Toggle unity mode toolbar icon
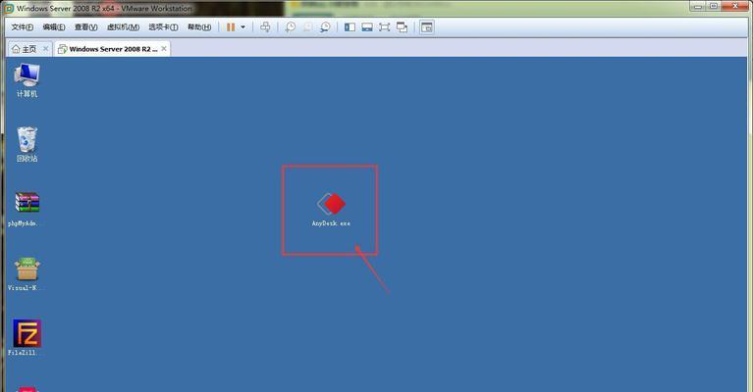This screenshot has width=753, height=392. pos(402,27)
